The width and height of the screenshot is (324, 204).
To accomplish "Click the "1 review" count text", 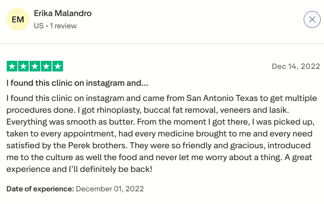I will point(63,26).
